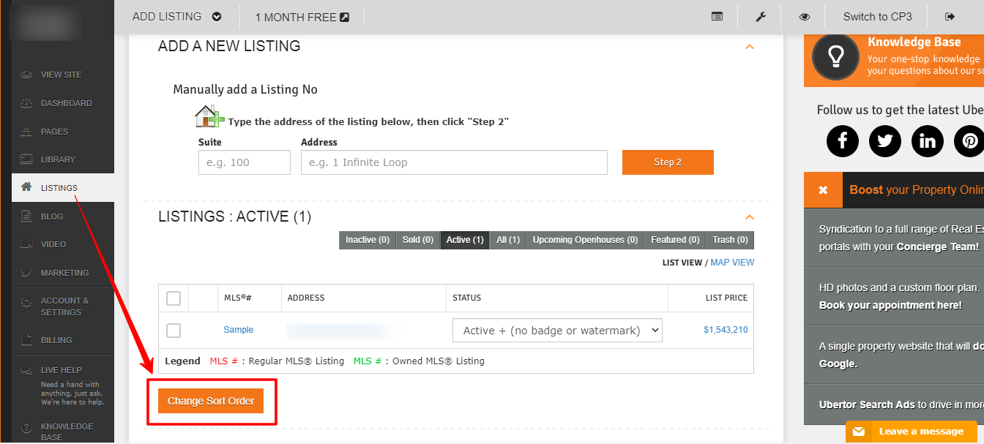Switch to the All (1) tab

click(x=508, y=240)
